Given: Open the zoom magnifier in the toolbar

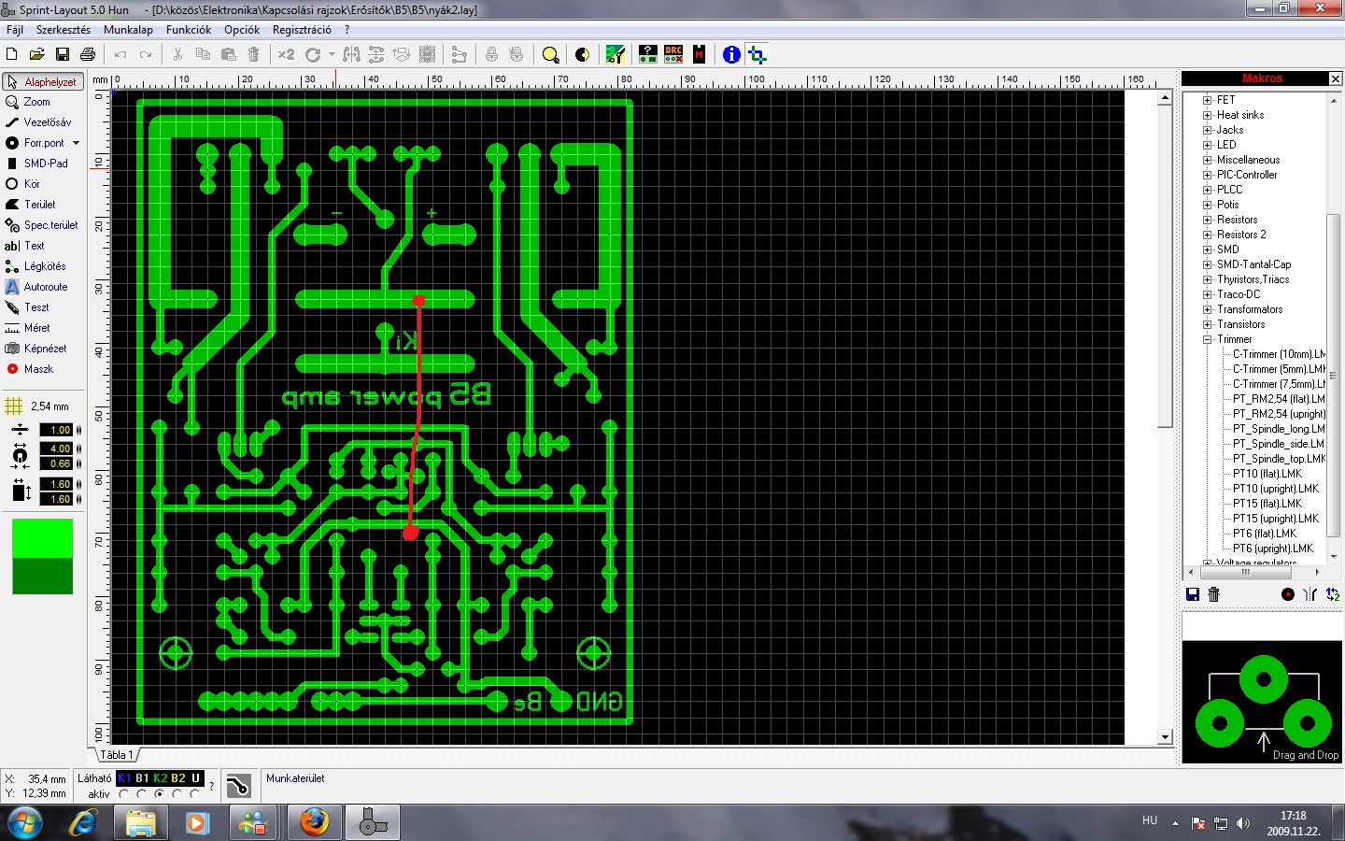Looking at the screenshot, I should click(x=551, y=54).
